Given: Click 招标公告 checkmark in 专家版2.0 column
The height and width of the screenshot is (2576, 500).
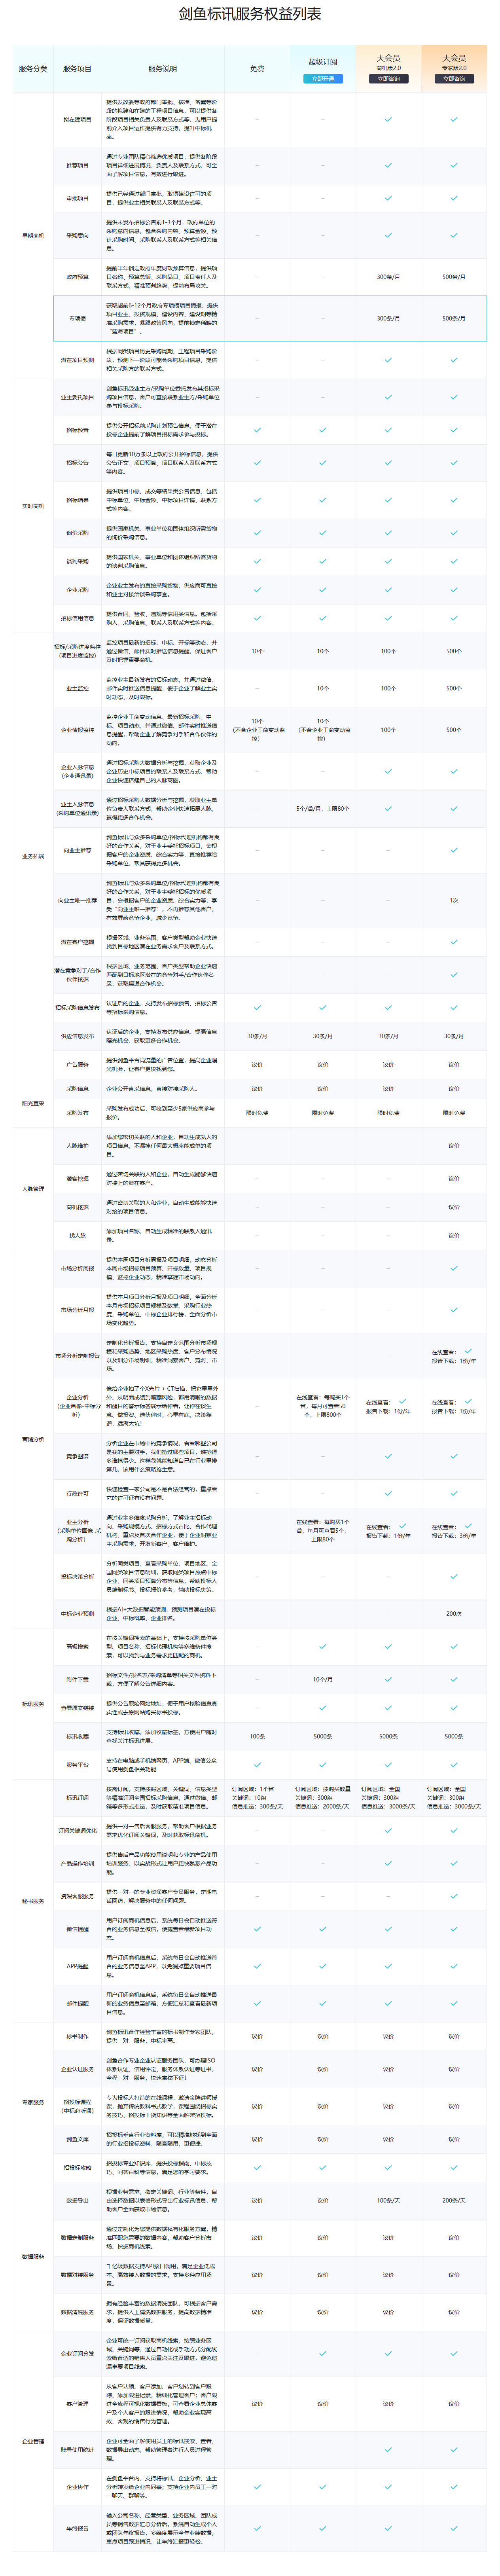Looking at the screenshot, I should [454, 463].
